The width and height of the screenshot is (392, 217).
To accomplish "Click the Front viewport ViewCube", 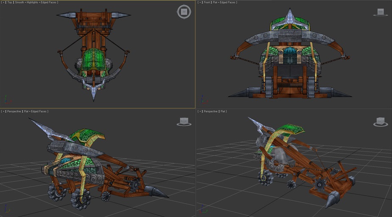I will [x=381, y=12].
